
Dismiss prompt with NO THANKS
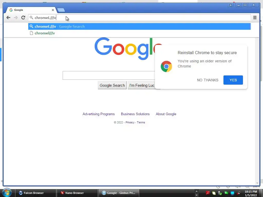click(x=208, y=80)
